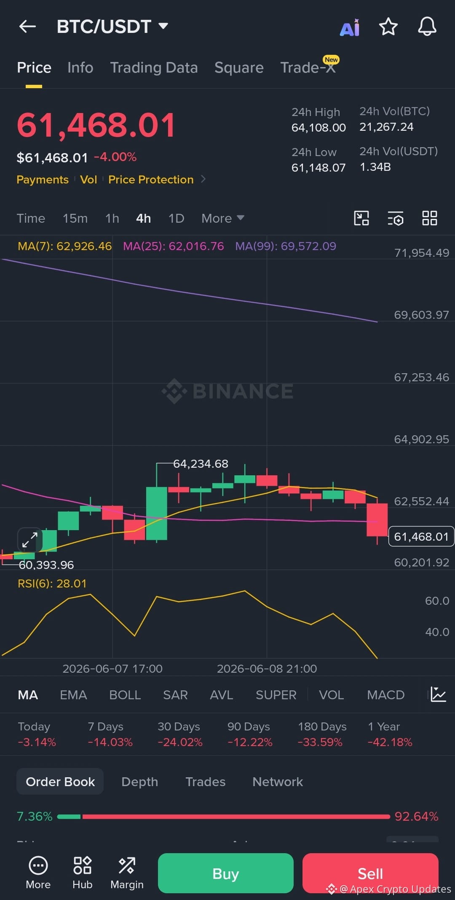Tap the 180 Days -33.59% performance

click(322, 734)
